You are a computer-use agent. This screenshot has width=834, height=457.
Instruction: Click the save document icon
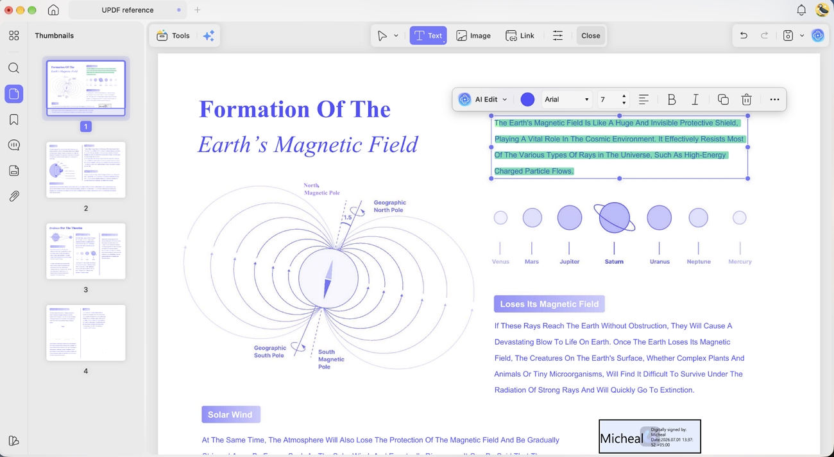788,36
